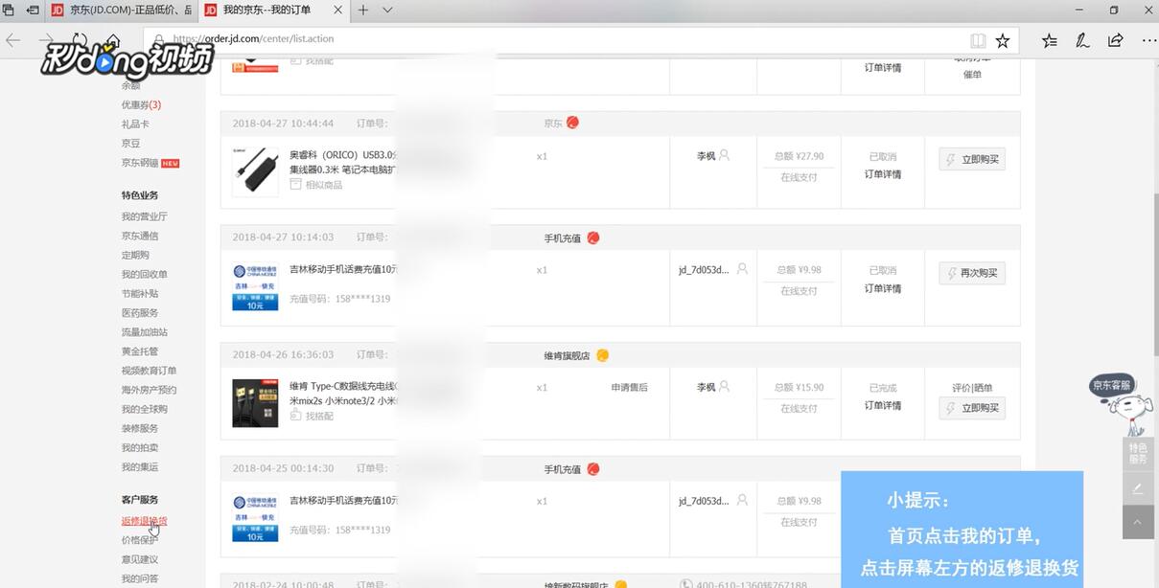Open 装修服务 sidebar link
The image size is (1159, 588).
140,428
